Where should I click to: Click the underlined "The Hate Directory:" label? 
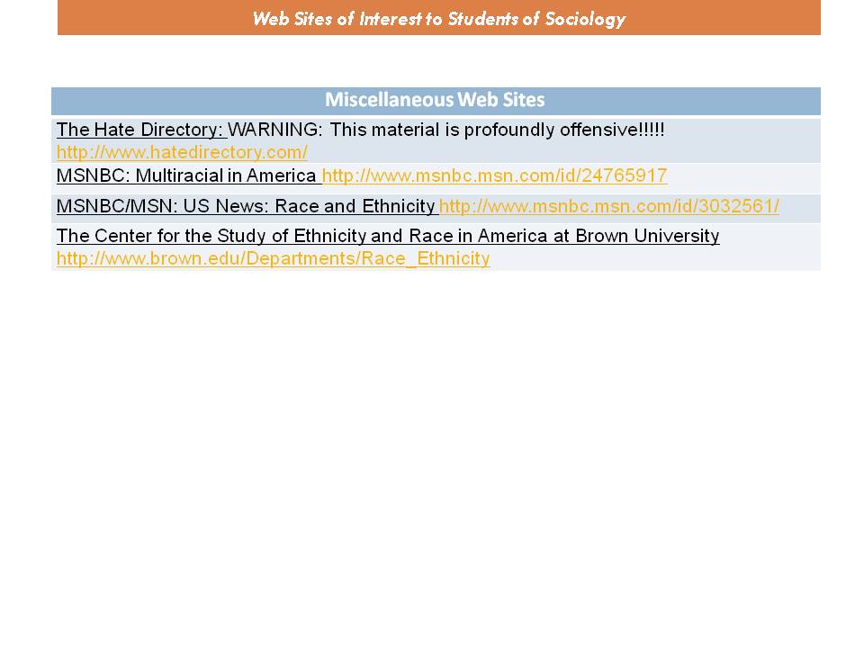[x=139, y=130]
